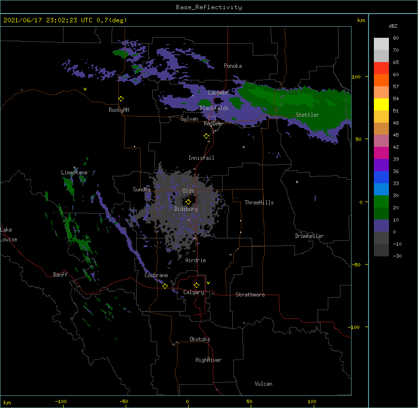Click the Base_Reflectivity title
Screen dimensions: 418x408
209,7
